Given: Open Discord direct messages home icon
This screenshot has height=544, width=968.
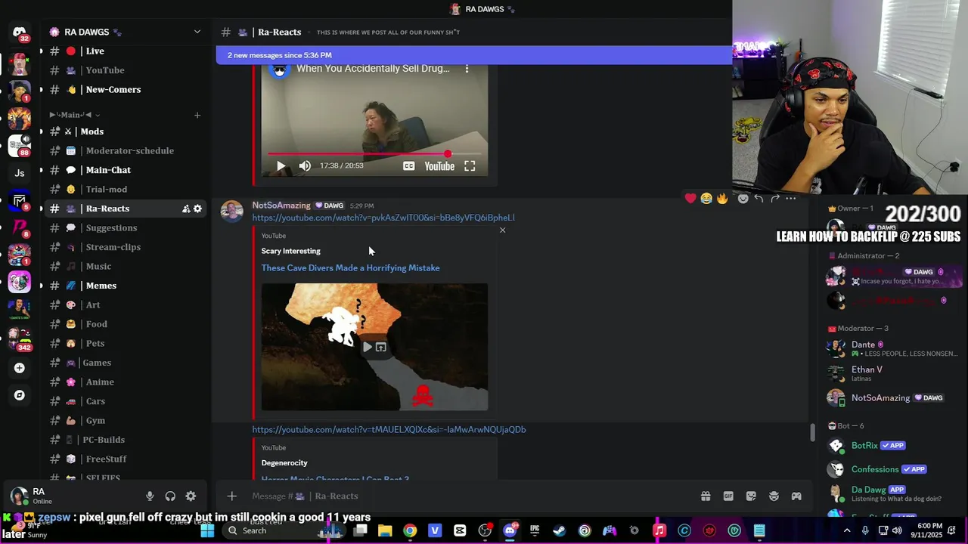Looking at the screenshot, I should (20, 32).
